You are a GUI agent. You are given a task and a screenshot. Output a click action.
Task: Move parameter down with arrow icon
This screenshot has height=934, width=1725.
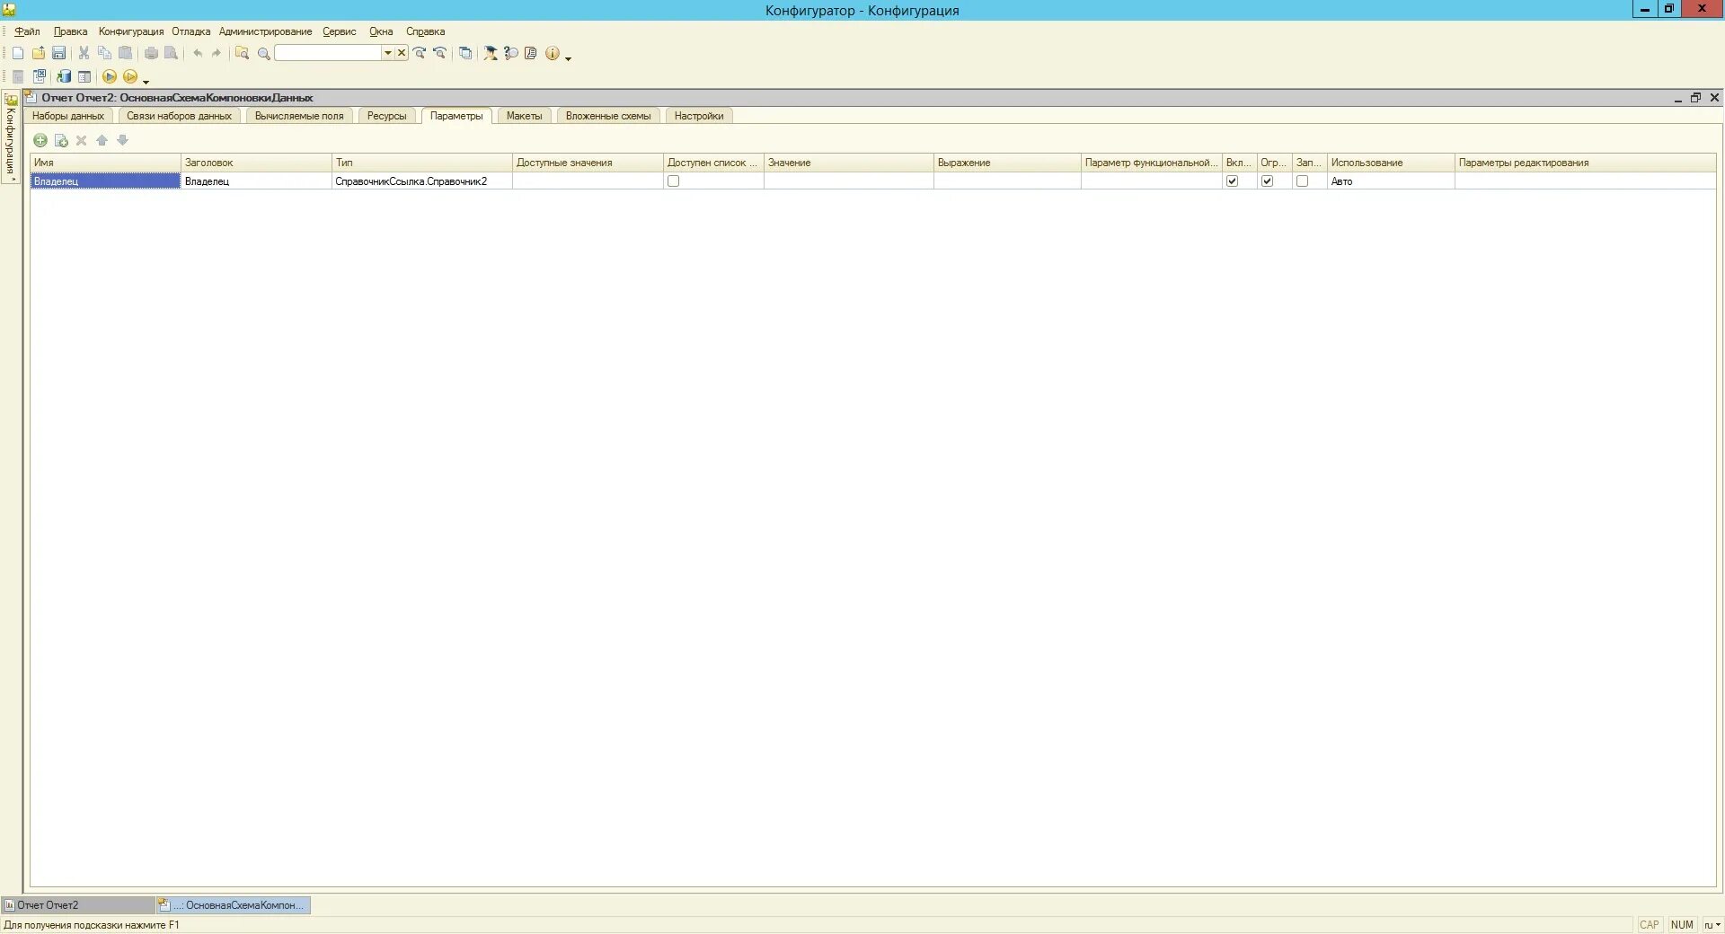click(x=123, y=140)
